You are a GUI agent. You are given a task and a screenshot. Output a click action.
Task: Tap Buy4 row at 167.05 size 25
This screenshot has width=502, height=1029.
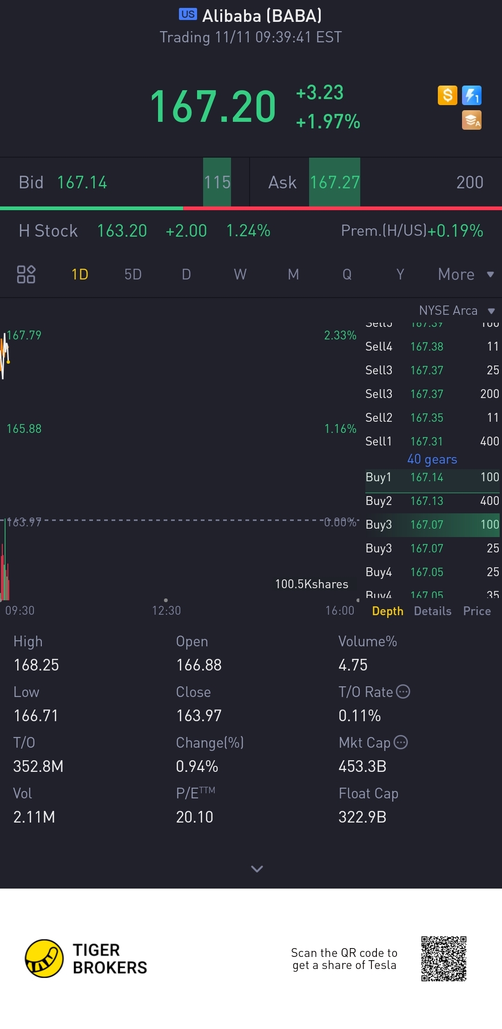click(x=432, y=572)
